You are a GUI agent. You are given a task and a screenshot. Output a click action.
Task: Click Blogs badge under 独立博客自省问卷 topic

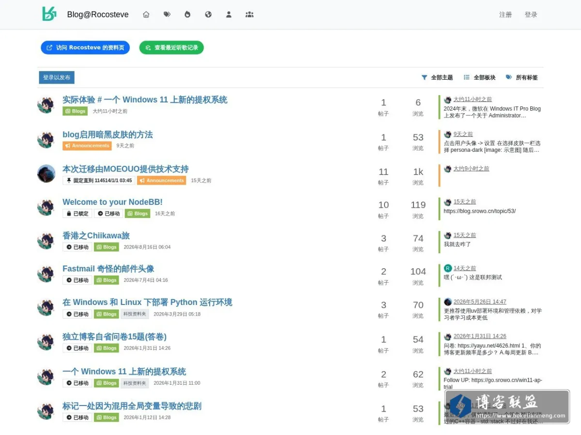tap(107, 348)
